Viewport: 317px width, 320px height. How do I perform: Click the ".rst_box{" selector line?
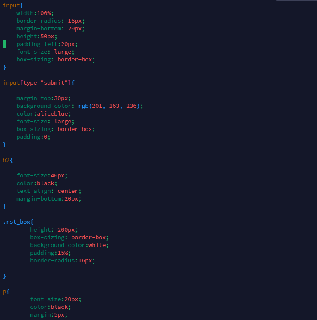(x=18, y=222)
